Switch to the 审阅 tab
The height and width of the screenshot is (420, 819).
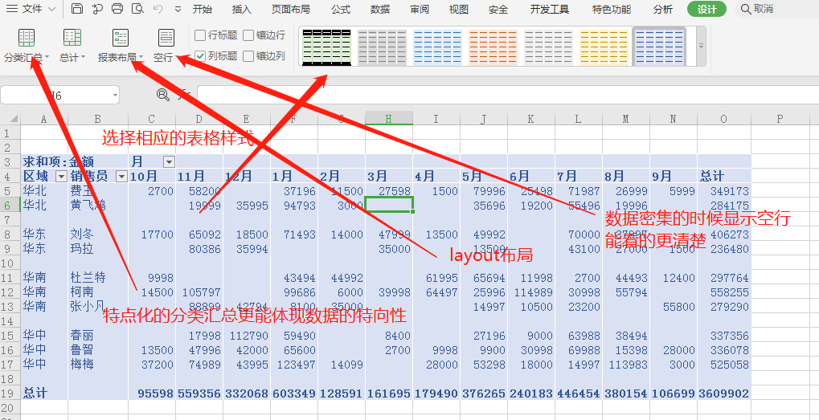420,10
